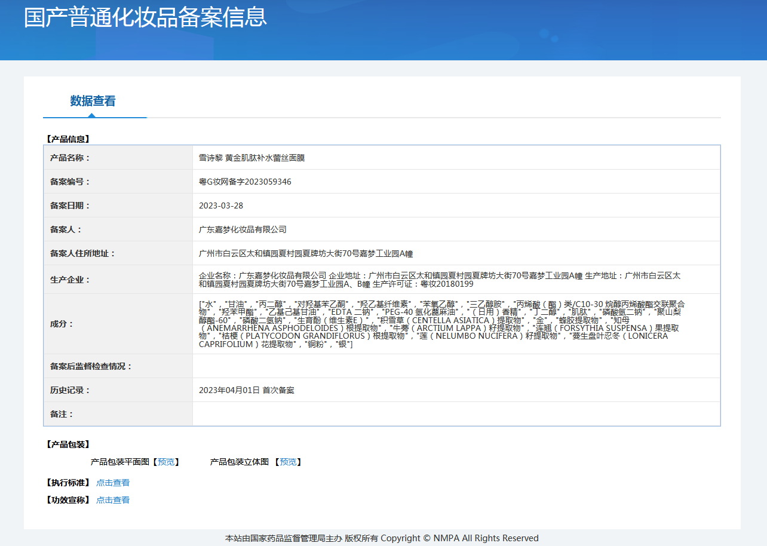Click the 【产品信息】 section heading
This screenshot has height=546, width=767.
coord(68,139)
